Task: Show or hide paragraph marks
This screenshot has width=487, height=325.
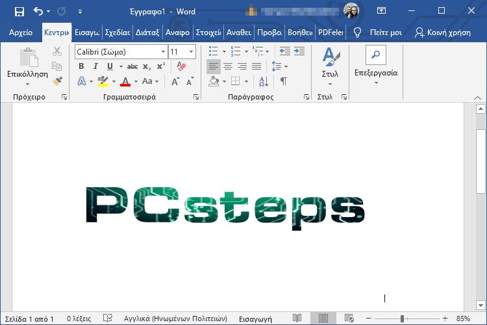Action: click(284, 81)
